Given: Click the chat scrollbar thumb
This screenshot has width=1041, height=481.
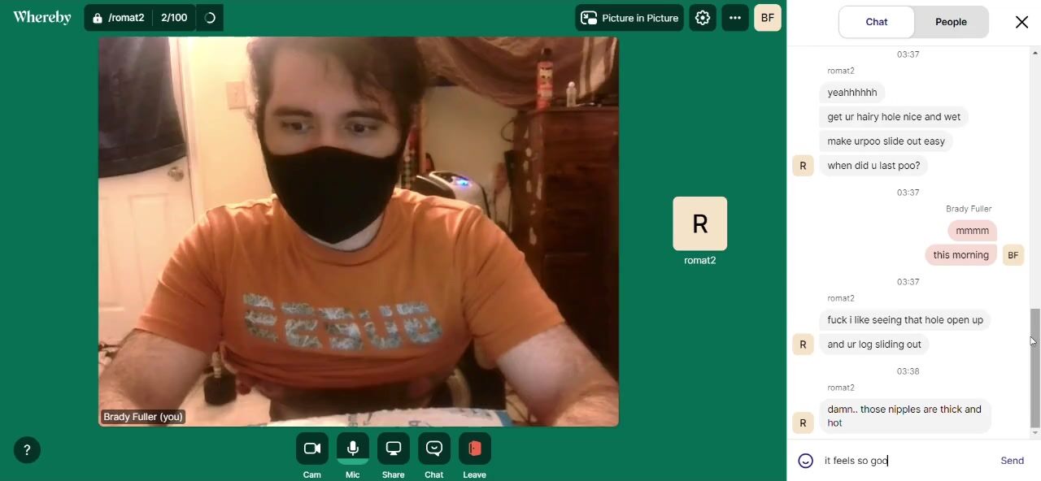Looking at the screenshot, I should click(x=1034, y=367).
